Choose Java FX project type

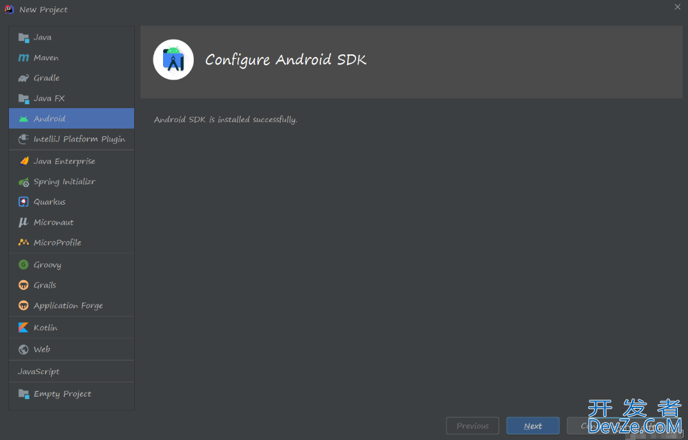72,98
